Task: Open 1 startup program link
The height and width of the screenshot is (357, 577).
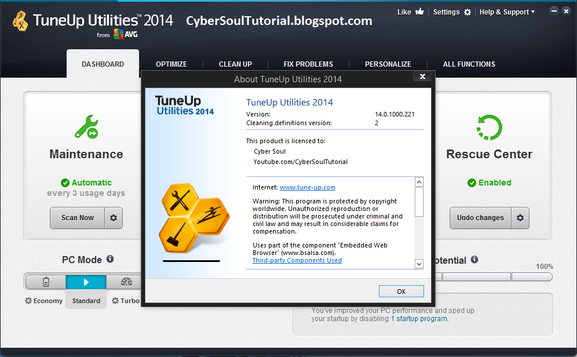Action: pos(419,319)
